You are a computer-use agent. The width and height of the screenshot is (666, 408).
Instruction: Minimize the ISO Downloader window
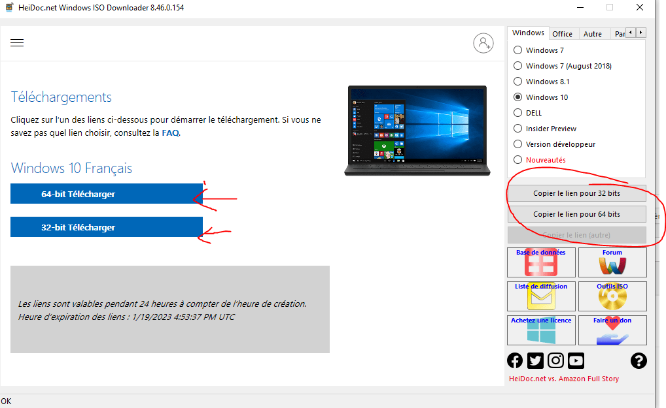tap(580, 8)
